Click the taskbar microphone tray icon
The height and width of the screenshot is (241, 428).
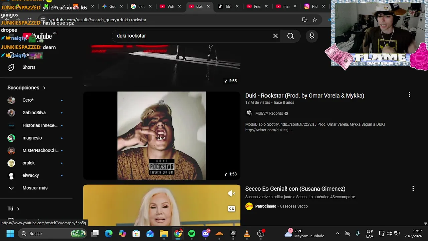pyautogui.click(x=358, y=233)
